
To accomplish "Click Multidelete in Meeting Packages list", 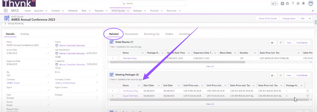I will pos(302,75).
